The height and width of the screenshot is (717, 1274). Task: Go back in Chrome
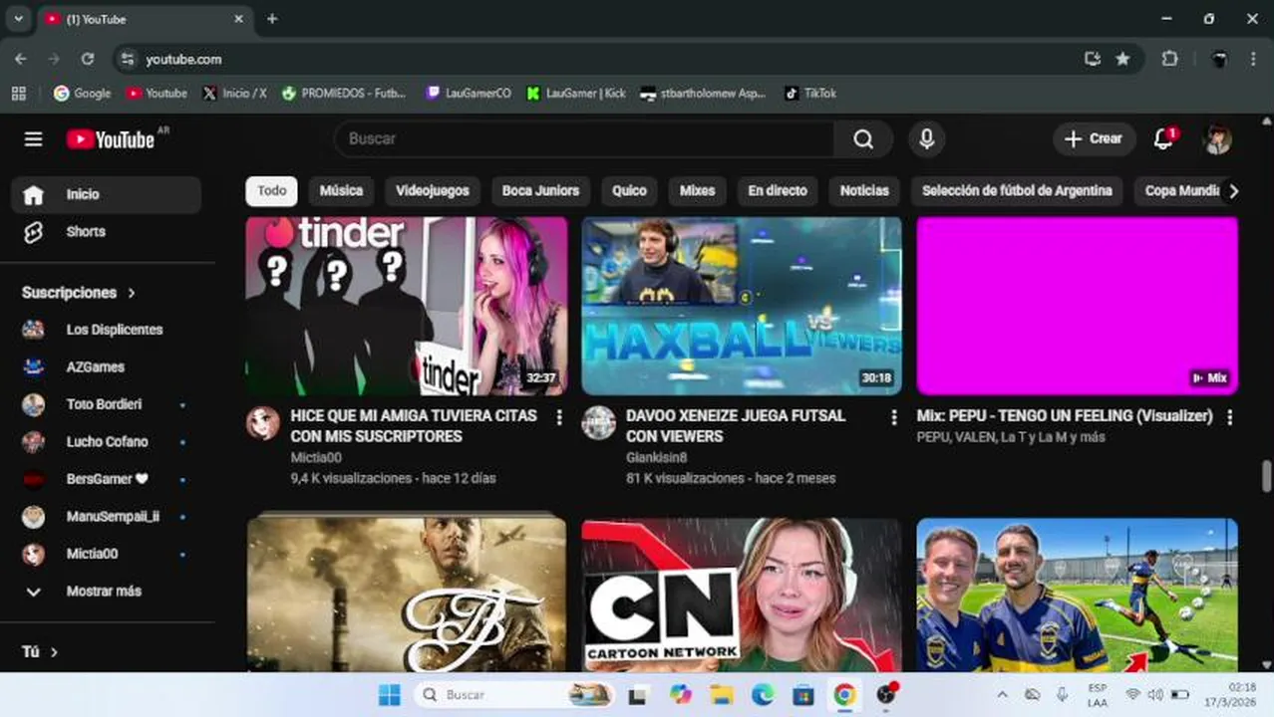[x=21, y=59]
